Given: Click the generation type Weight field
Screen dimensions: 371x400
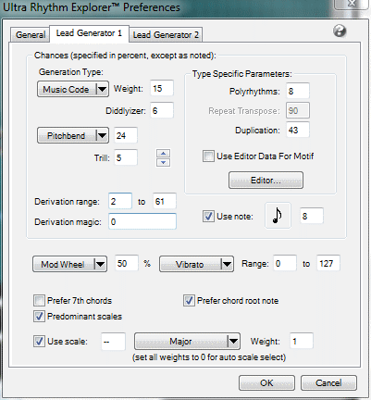Looking at the screenshot, I should [162, 88].
